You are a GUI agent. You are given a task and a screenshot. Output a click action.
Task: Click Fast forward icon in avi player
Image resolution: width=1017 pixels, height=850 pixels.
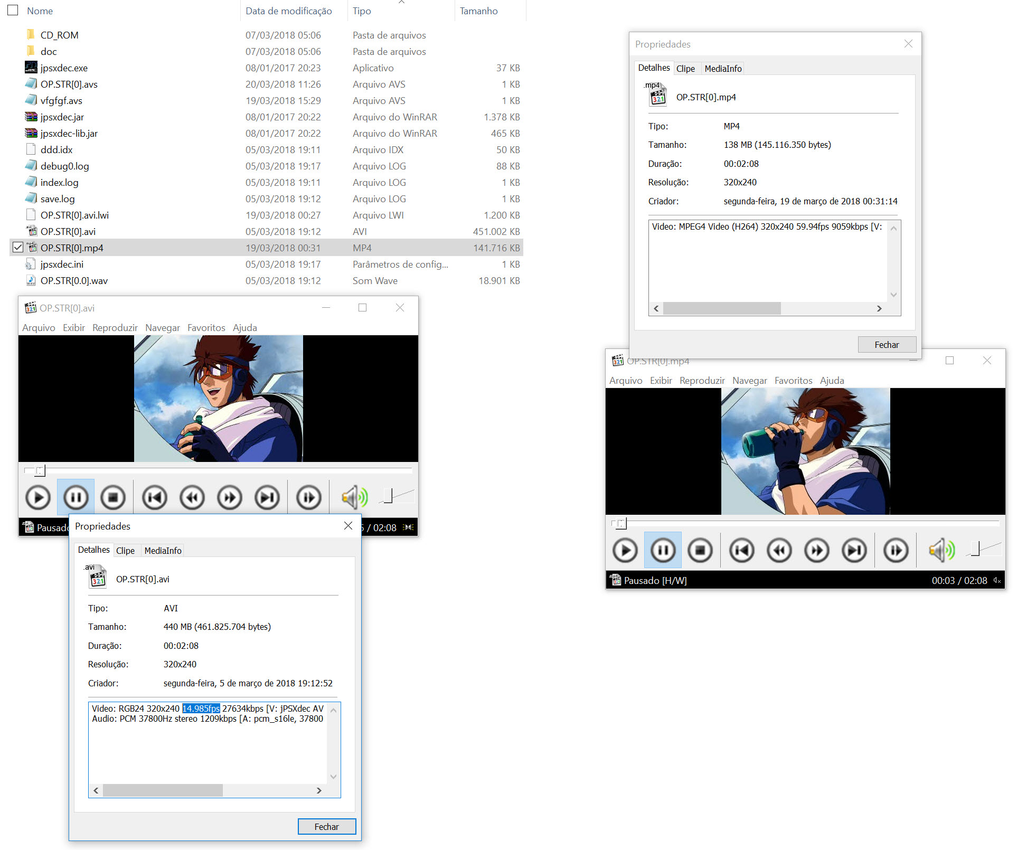coord(230,497)
